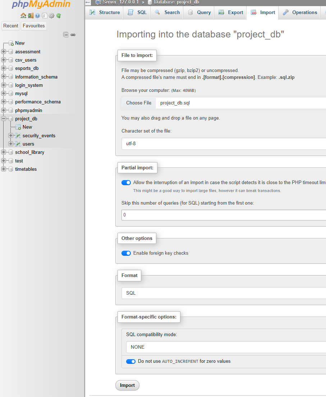This screenshot has width=326, height=397.
Task: Click the Choose File button
Action: pyautogui.click(x=139, y=103)
